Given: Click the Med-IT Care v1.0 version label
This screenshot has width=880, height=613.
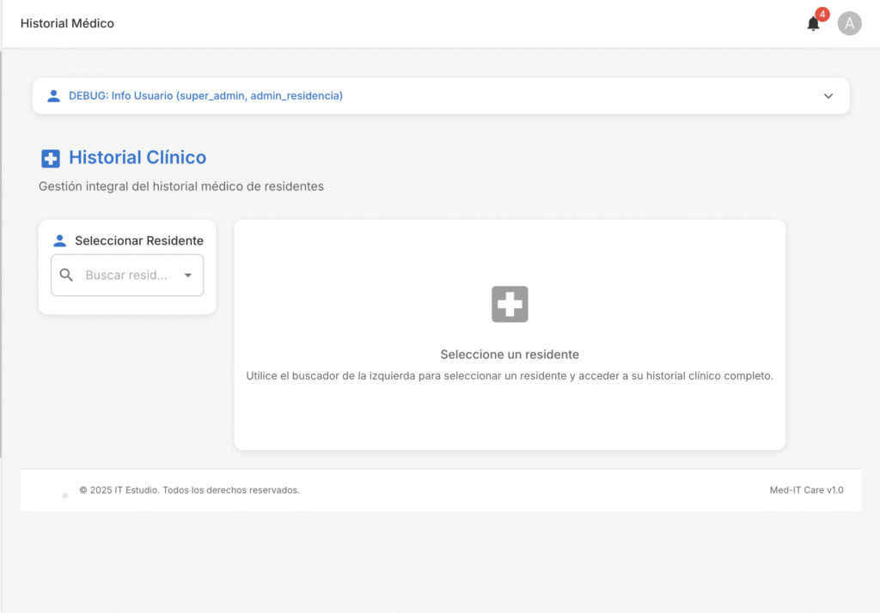Looking at the screenshot, I should [x=806, y=490].
